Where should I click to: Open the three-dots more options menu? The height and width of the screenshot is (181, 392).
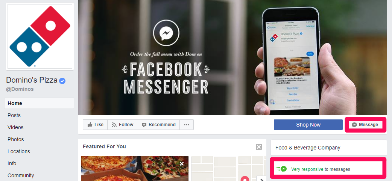pyautogui.click(x=187, y=125)
